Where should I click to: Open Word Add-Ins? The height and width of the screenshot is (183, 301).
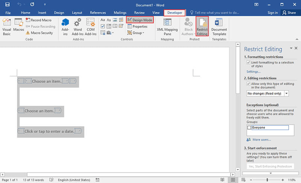tap(78, 27)
